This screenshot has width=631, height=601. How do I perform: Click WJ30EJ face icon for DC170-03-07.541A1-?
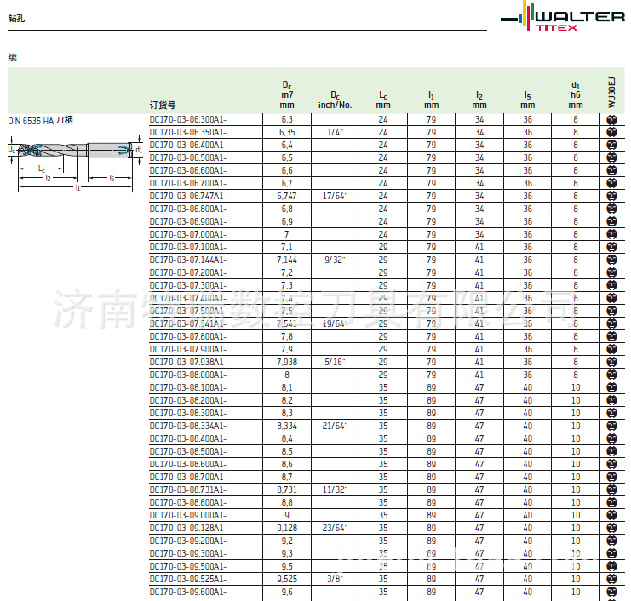click(x=611, y=323)
